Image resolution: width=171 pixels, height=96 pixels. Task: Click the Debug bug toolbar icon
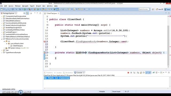tap(20, 9)
